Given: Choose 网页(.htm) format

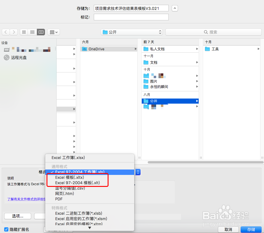Looking at the screenshot, I should tap(90, 193).
